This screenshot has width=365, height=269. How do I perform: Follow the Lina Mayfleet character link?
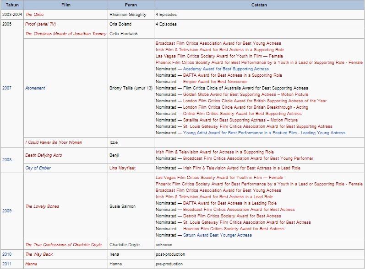[x=122, y=168]
